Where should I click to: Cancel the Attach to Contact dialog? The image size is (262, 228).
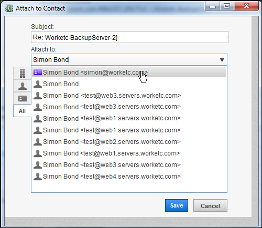point(210,205)
